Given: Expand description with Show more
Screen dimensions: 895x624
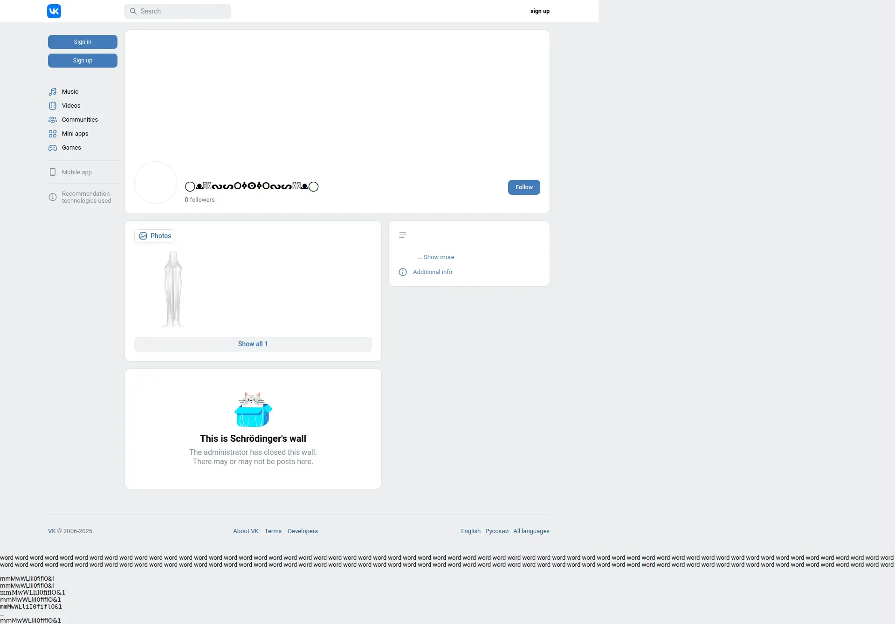Looking at the screenshot, I should click(439, 257).
